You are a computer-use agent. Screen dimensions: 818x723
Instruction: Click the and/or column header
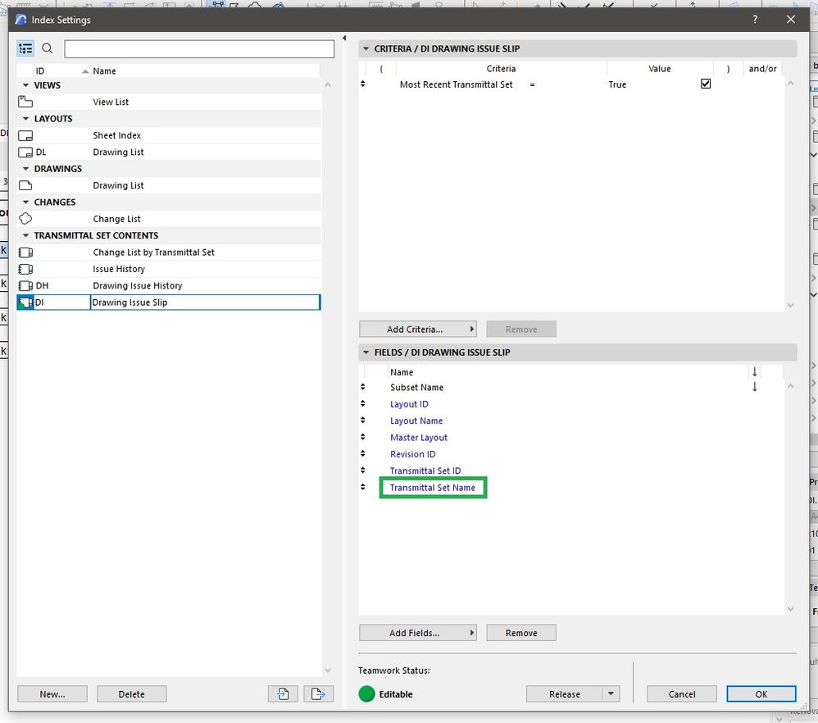pyautogui.click(x=762, y=69)
